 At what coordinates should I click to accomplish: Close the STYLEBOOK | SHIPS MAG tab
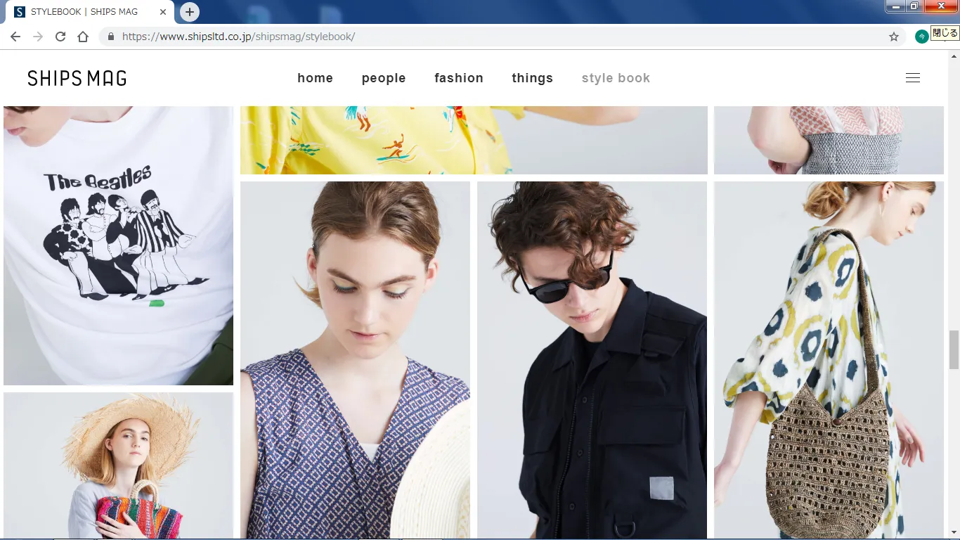163,12
